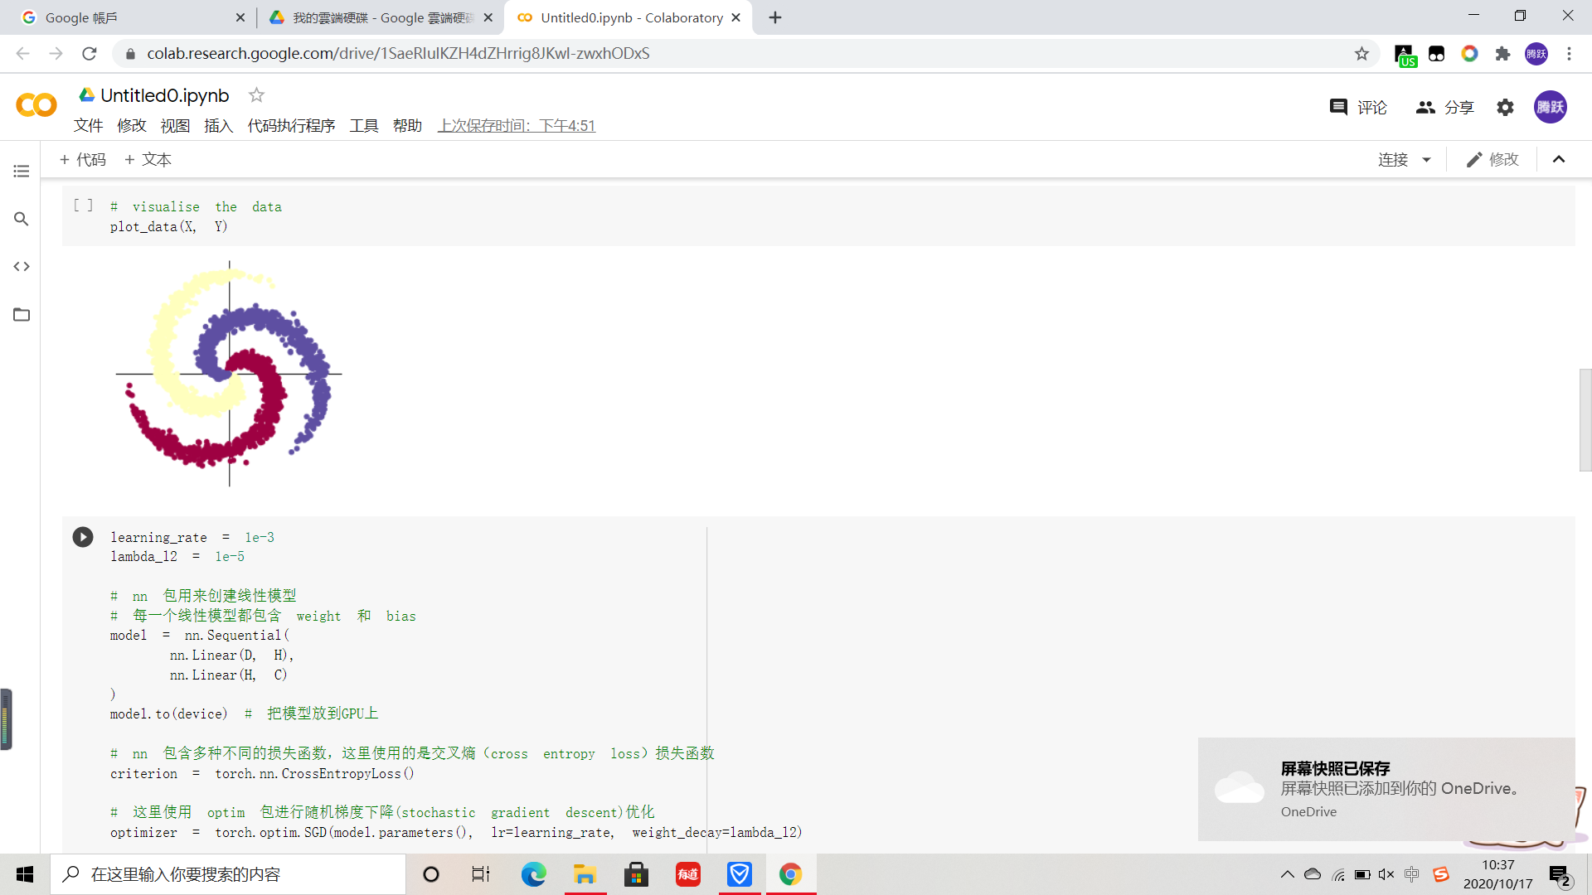Star the Untitled0.ipynb notebook
Screen dimensions: 1592x895
tap(256, 95)
